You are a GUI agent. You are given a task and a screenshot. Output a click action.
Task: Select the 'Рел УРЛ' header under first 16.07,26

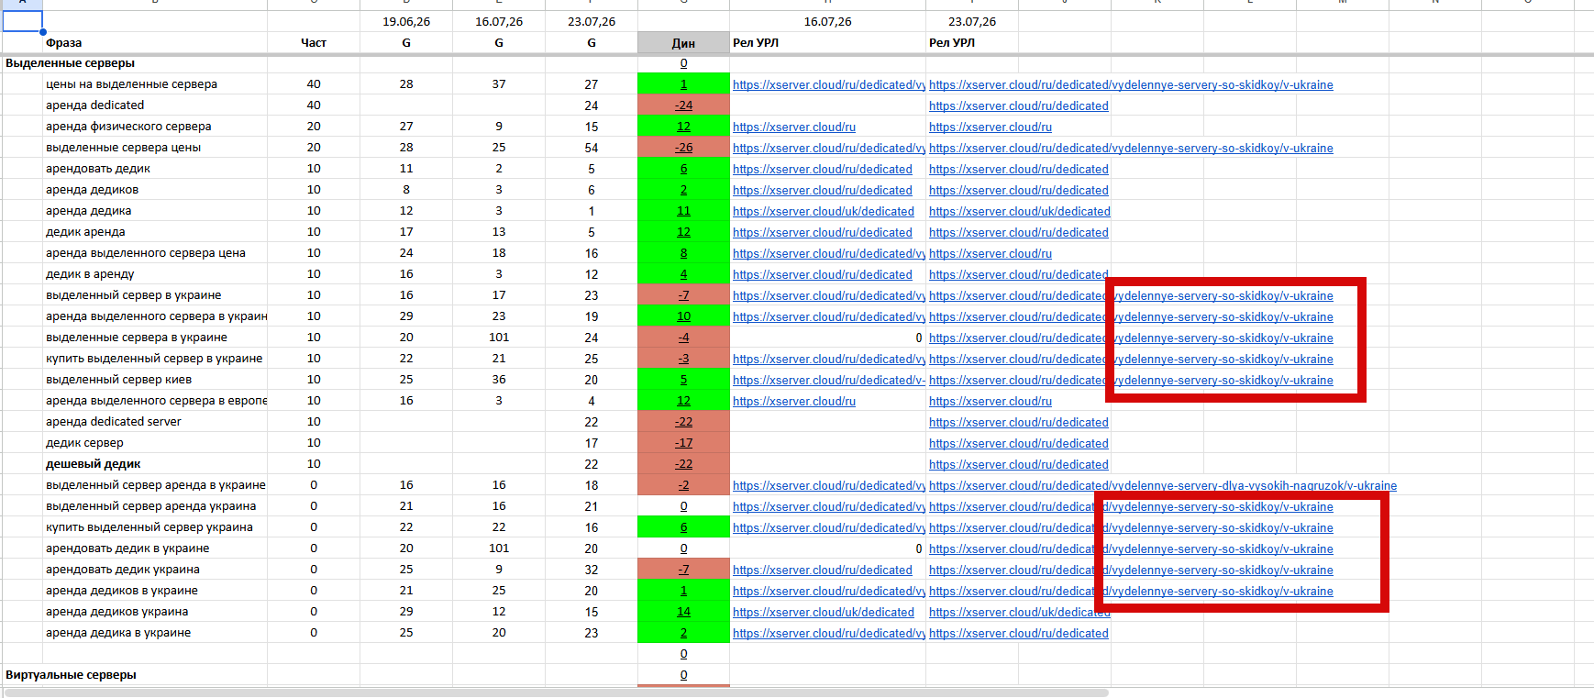827,42
